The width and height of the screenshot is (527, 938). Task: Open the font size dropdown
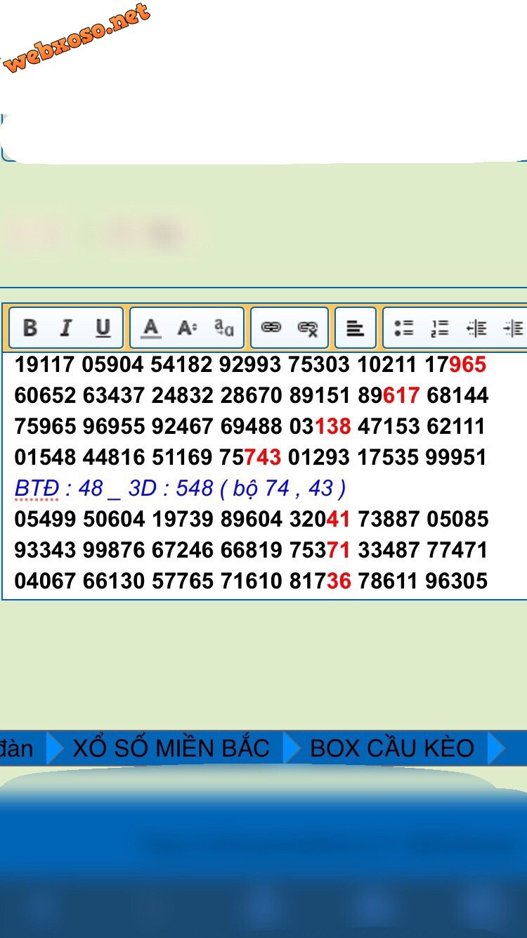click(187, 328)
